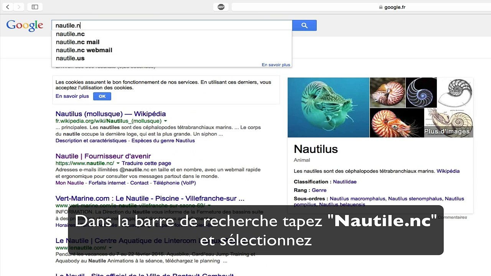This screenshot has width=491, height=276.
Task: Open the "Nautilidae" classification link
Action: point(344,182)
